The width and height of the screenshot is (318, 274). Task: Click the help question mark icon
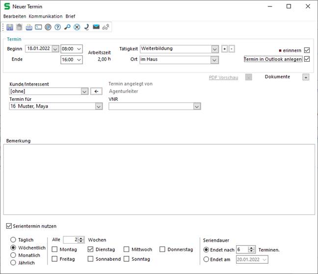[57, 27]
